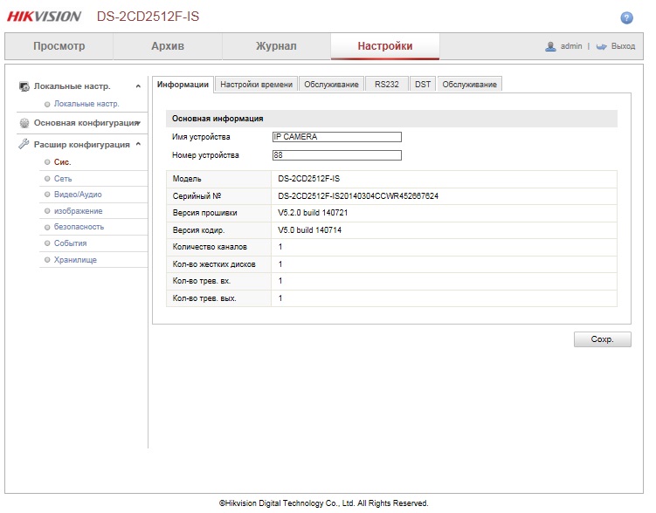Click the serial number value DS-2CD2512F-IS20140304CCWR452667624
This screenshot has height=513, width=656.
click(358, 196)
